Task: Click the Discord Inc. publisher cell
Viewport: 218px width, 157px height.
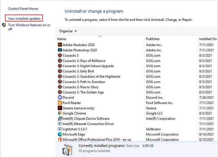Action: (x=154, y=98)
